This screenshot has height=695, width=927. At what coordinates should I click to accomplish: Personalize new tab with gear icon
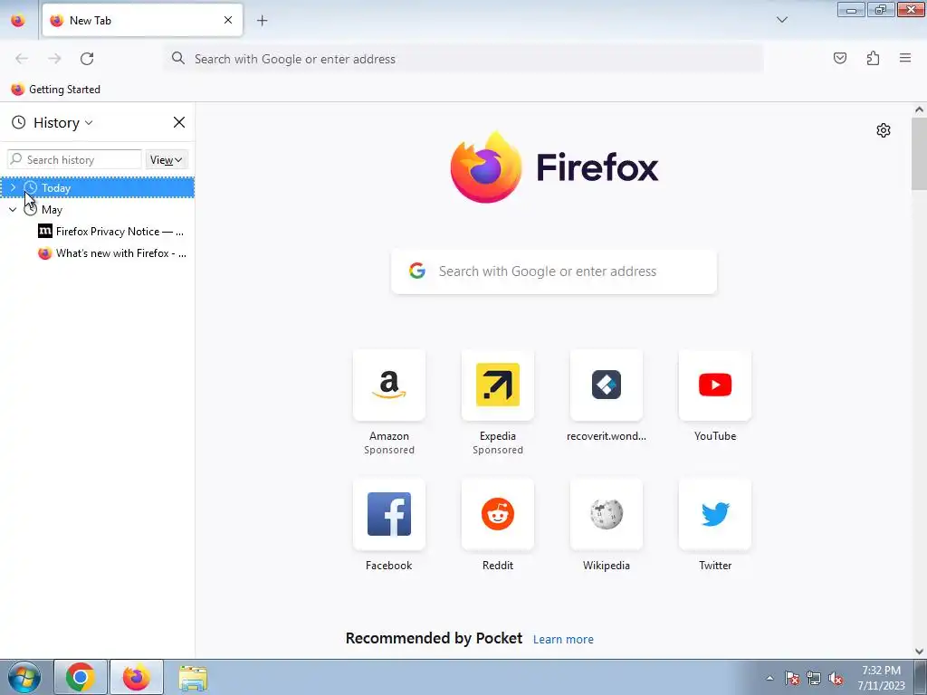click(884, 130)
